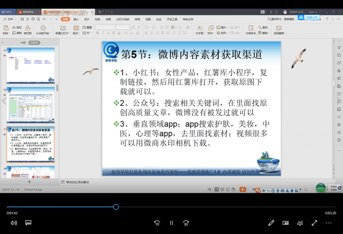
Task: Toggle 360 degree video mode
Action: 300,223
